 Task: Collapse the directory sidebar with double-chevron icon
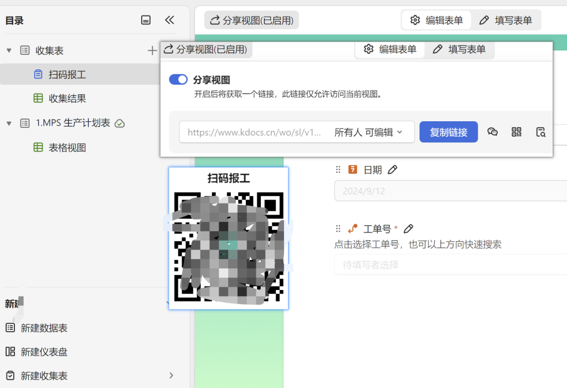169,20
